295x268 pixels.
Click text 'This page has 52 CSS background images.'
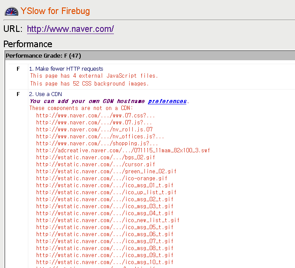pos(89,83)
